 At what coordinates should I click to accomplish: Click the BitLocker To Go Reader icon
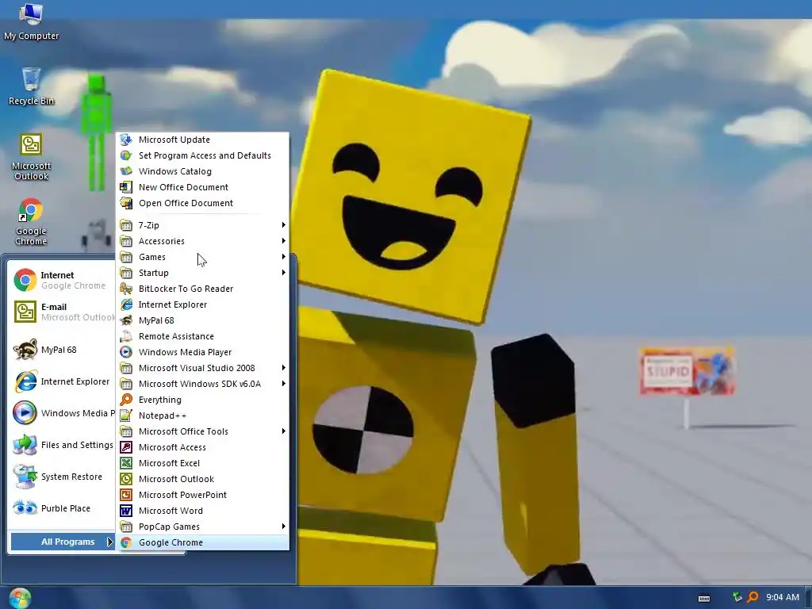[x=126, y=289]
